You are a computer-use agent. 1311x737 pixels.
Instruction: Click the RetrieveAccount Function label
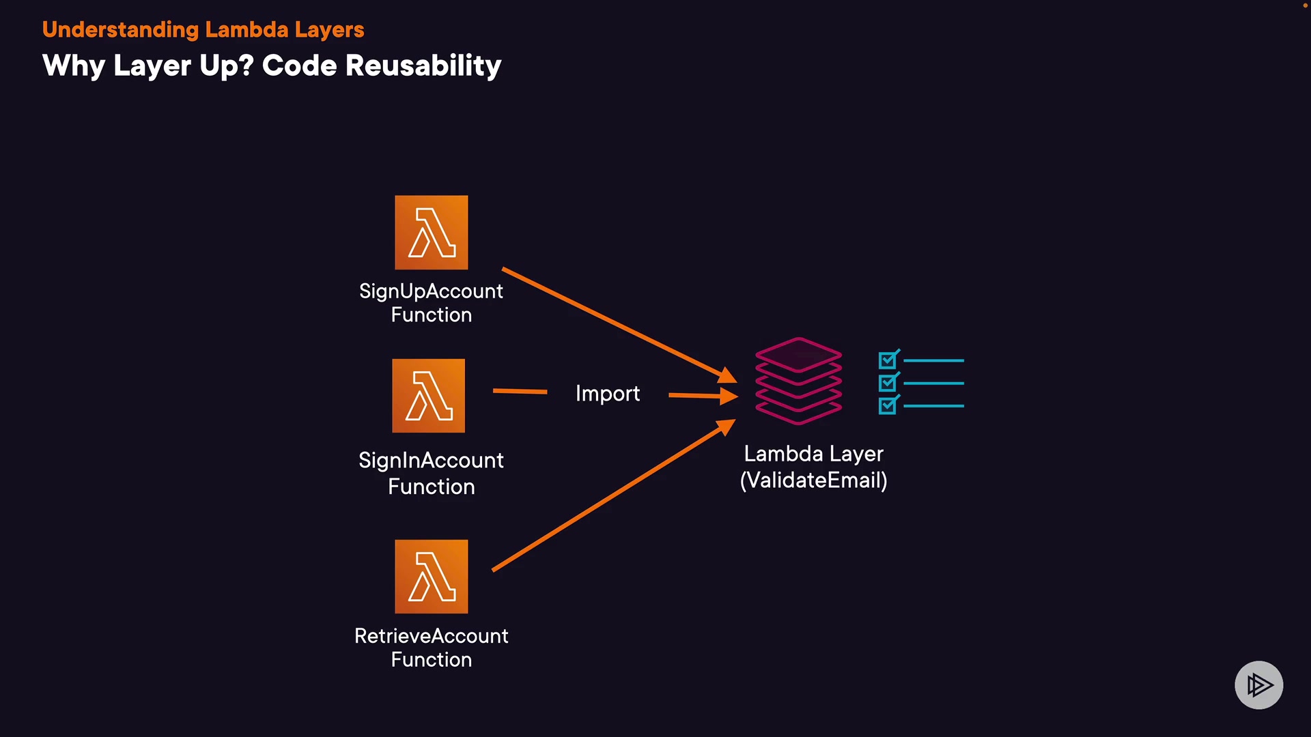[431, 648]
